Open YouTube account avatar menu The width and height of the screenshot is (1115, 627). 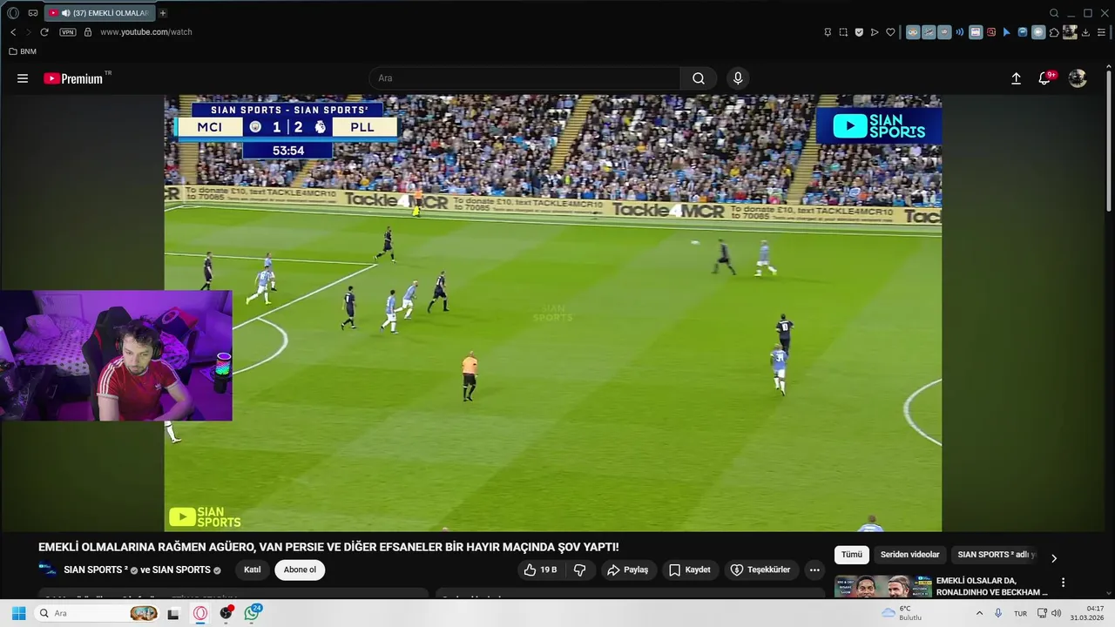pos(1078,78)
